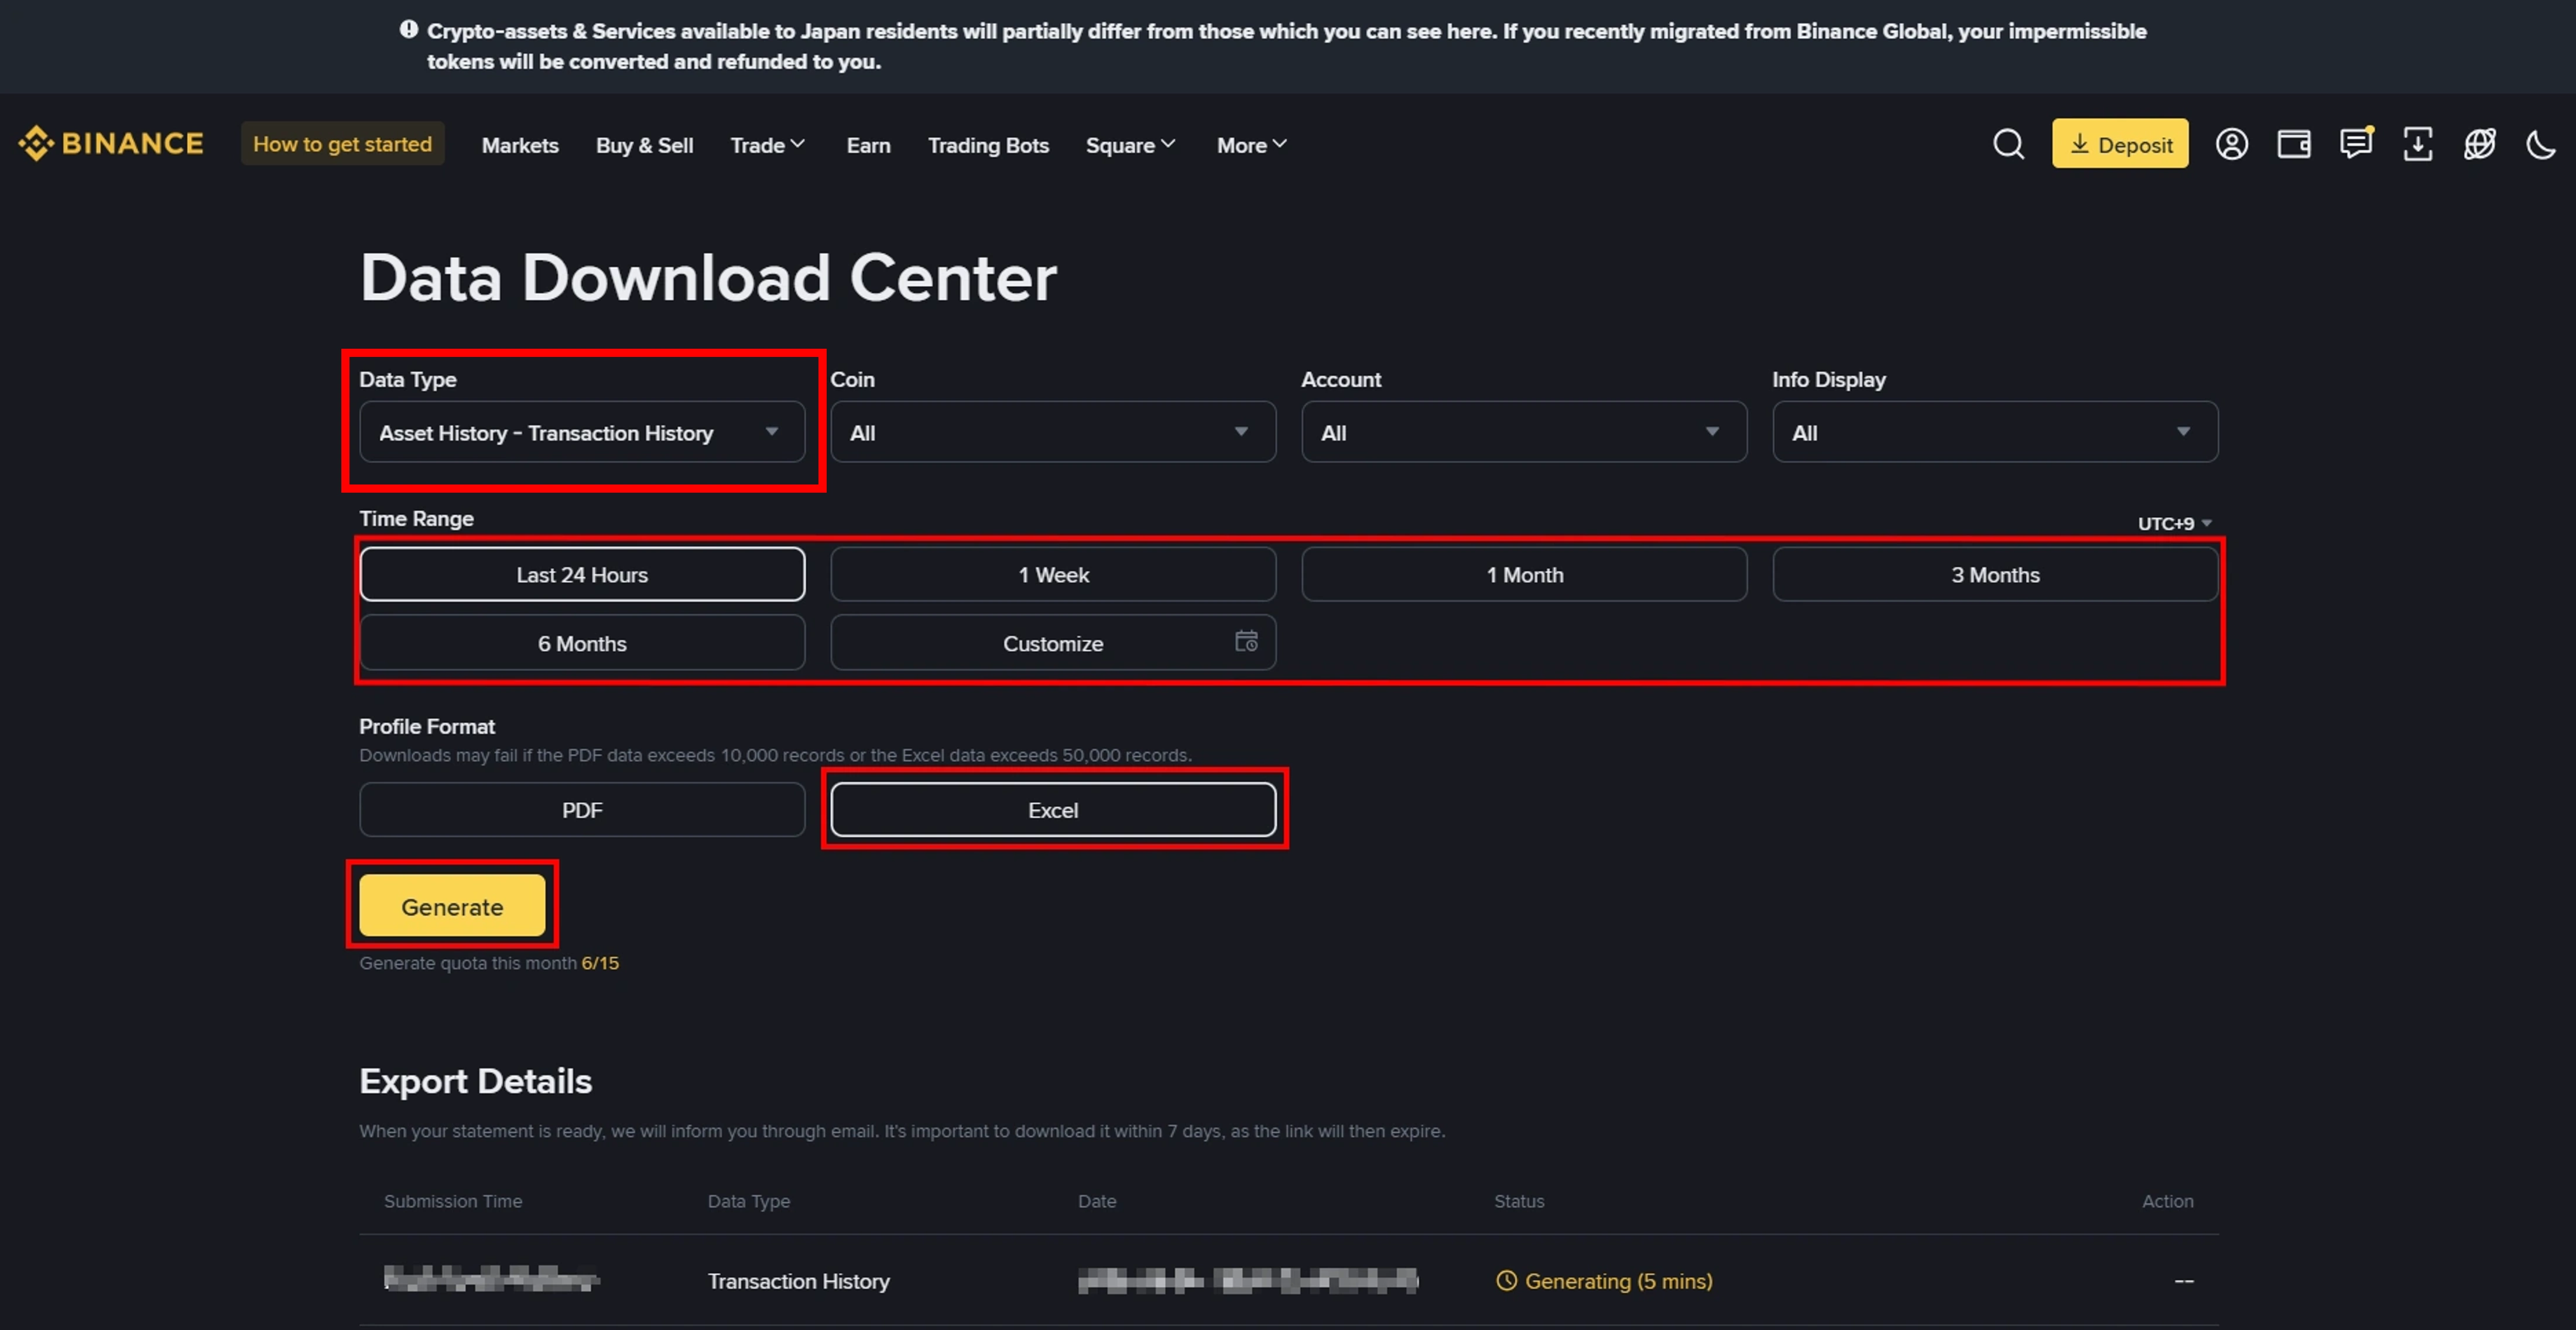Expand the More menu
The width and height of the screenshot is (2576, 1330).
[x=1251, y=145]
